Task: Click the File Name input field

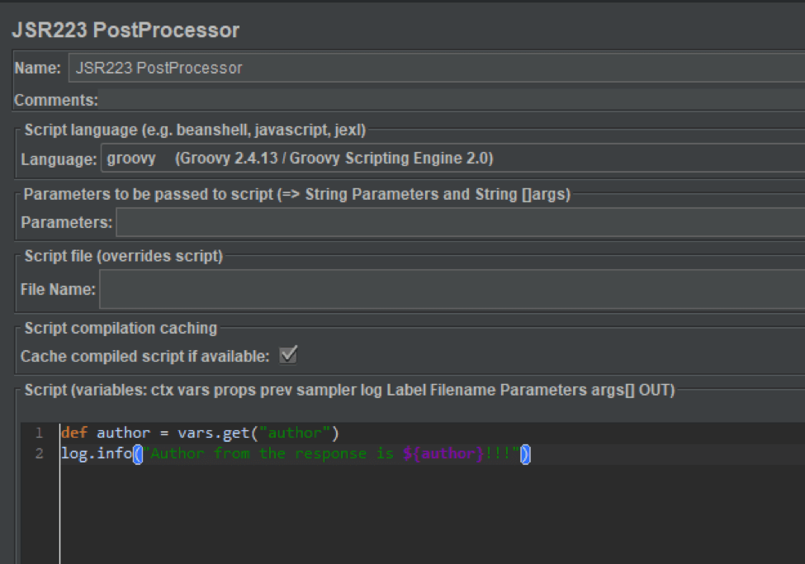Action: pyautogui.click(x=451, y=289)
